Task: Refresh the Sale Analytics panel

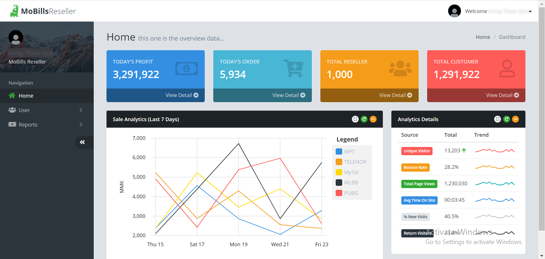Action: click(364, 119)
